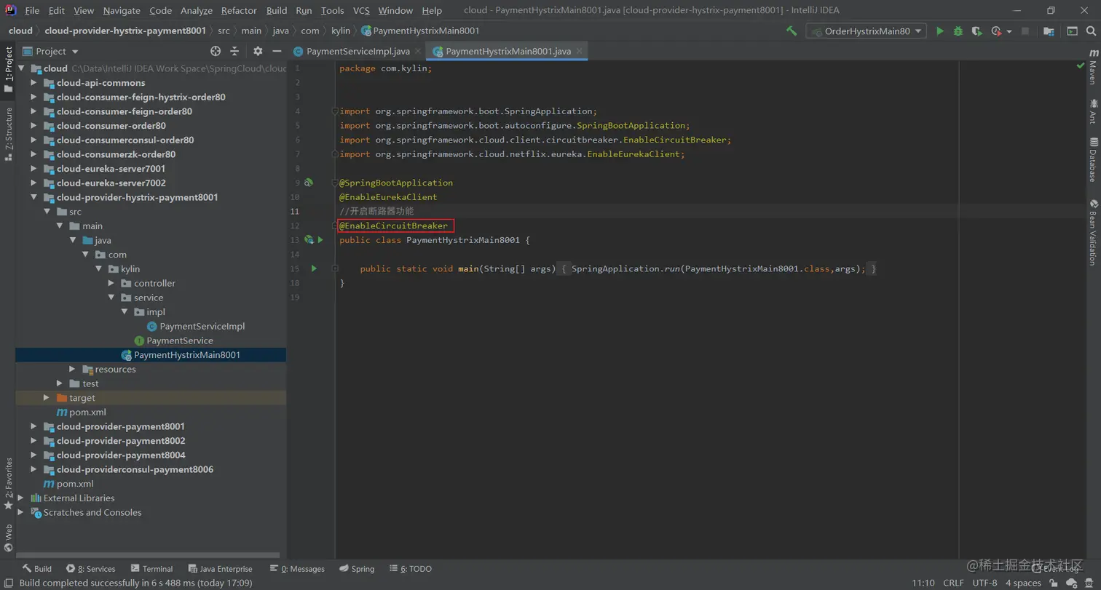Click run gutter arrow on line 13
The width and height of the screenshot is (1101, 590).
pos(320,239)
